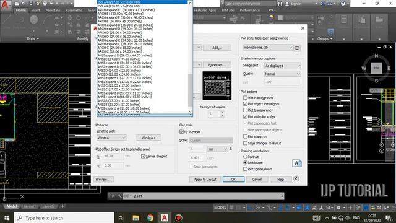Click the New file icon in quick access toolbar
396x223 pixels.
click(17, 4)
